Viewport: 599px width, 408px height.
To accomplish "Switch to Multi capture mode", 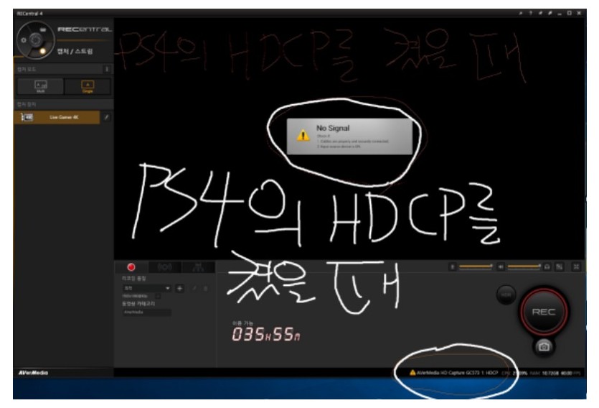I will [40, 86].
